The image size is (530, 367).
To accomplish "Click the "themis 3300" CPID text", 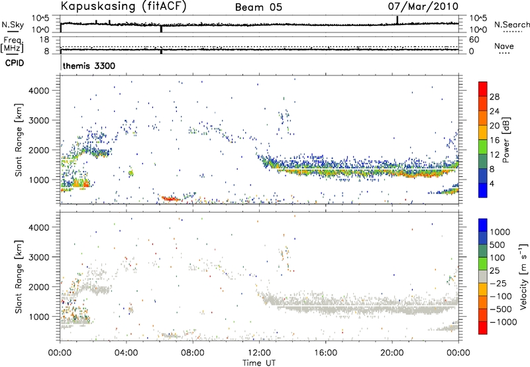I will point(89,66).
